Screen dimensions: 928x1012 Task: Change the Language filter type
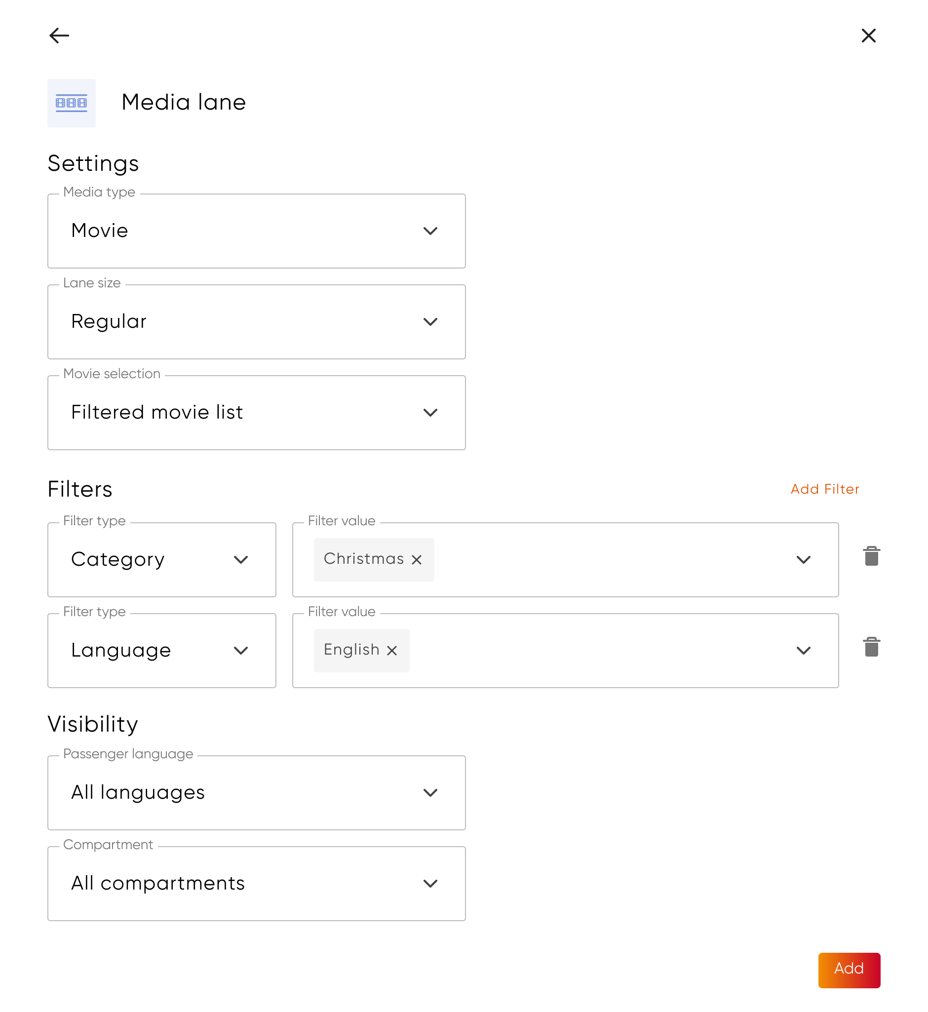click(162, 651)
